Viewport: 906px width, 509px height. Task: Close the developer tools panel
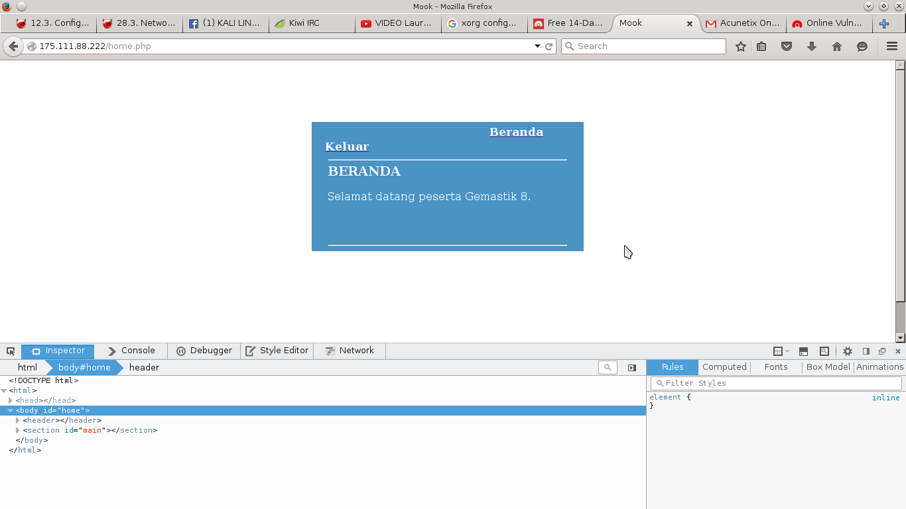coord(898,351)
